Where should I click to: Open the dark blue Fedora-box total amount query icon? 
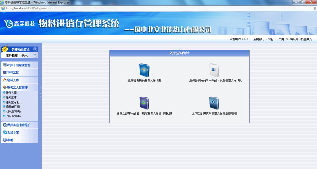point(214,103)
